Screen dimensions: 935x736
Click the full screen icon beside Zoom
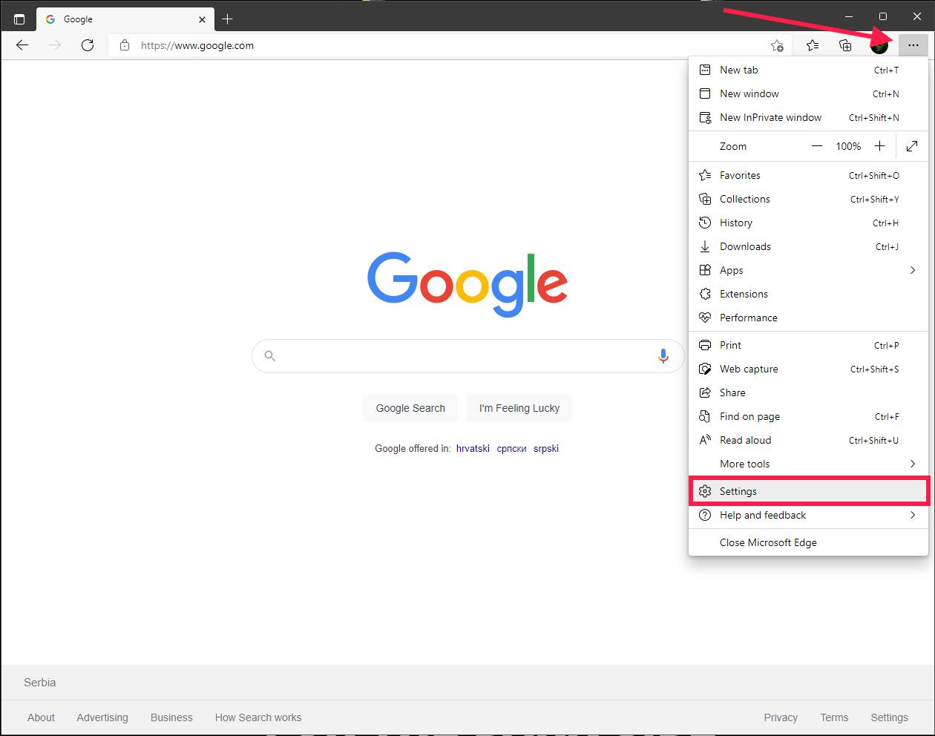click(x=912, y=146)
